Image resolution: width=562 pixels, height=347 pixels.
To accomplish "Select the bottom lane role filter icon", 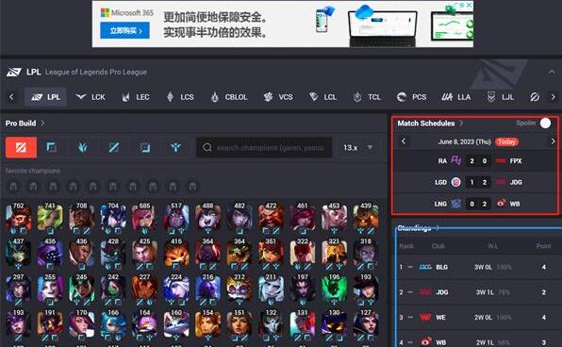I will coord(145,147).
